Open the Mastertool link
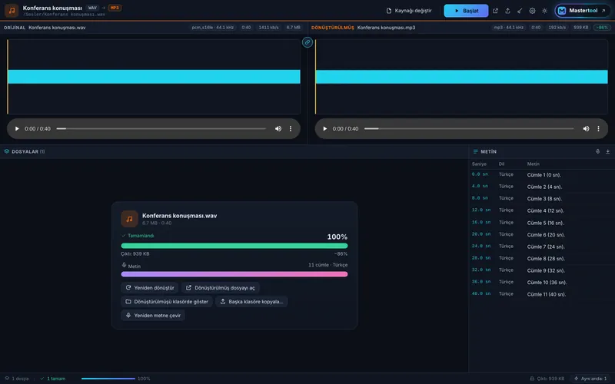 click(x=582, y=11)
